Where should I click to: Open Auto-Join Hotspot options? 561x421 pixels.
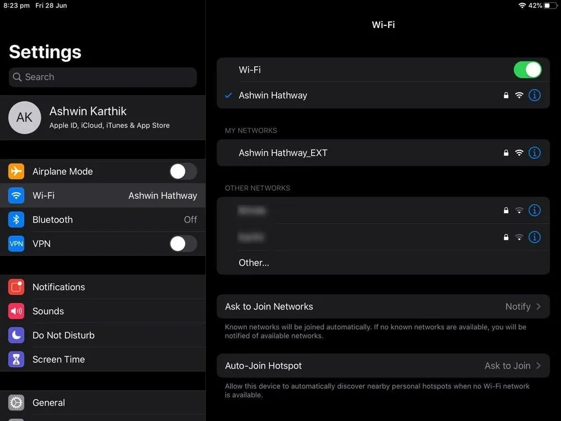[383, 365]
